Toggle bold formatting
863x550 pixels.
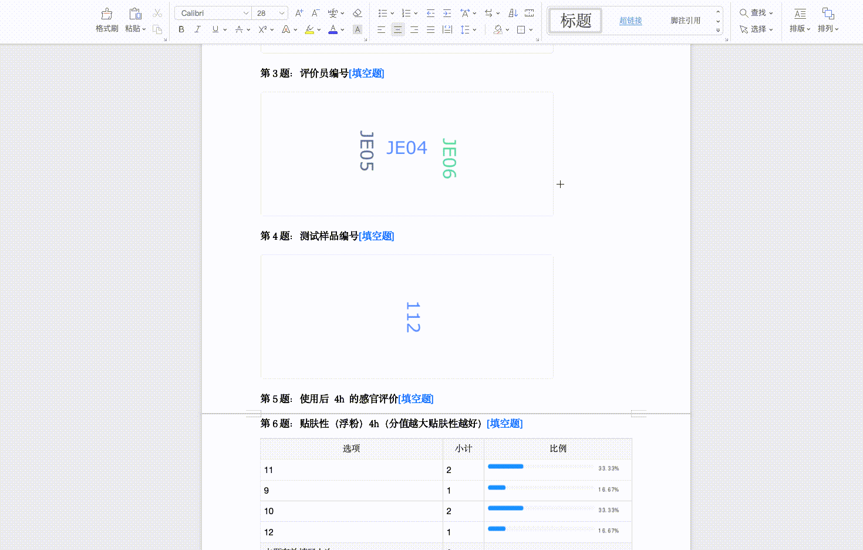click(x=181, y=29)
